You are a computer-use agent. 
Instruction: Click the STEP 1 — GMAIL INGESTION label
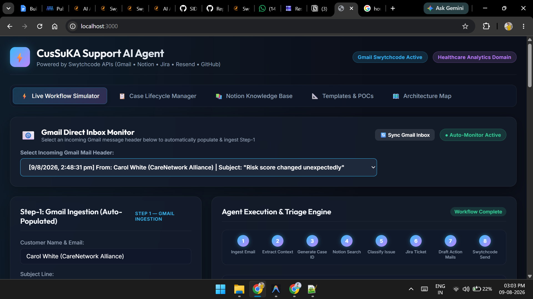click(x=155, y=216)
